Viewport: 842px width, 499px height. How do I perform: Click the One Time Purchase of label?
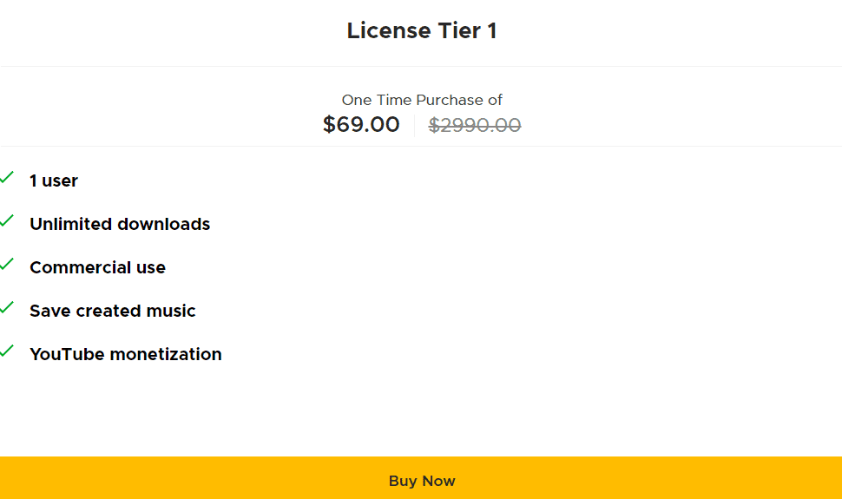[422, 100]
